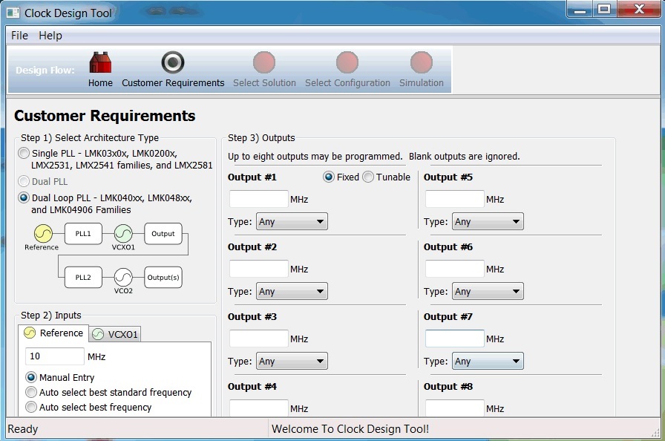
Task: Select Auto select best standard frequency
Action: (31, 392)
